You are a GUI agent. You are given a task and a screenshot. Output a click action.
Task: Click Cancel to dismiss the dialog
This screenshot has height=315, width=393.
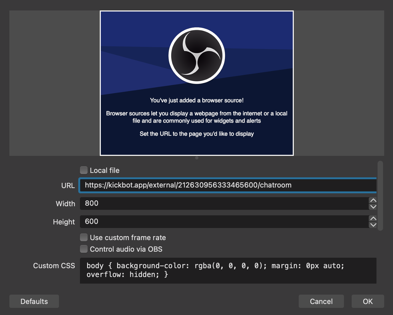(x=321, y=301)
